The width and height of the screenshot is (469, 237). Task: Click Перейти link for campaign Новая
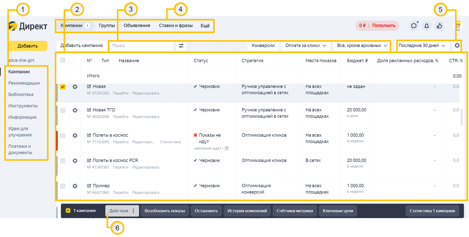click(120, 93)
